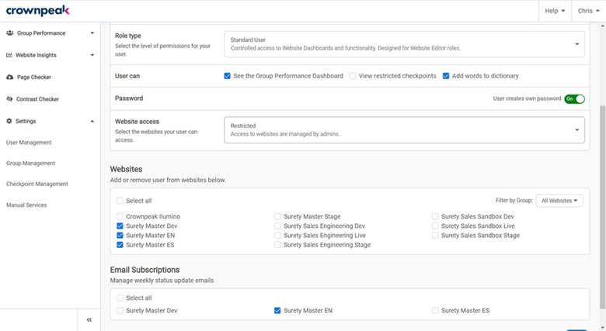Image resolution: width=606 pixels, height=331 pixels.
Task: Click the Settings gear icon
Action: tap(9, 121)
